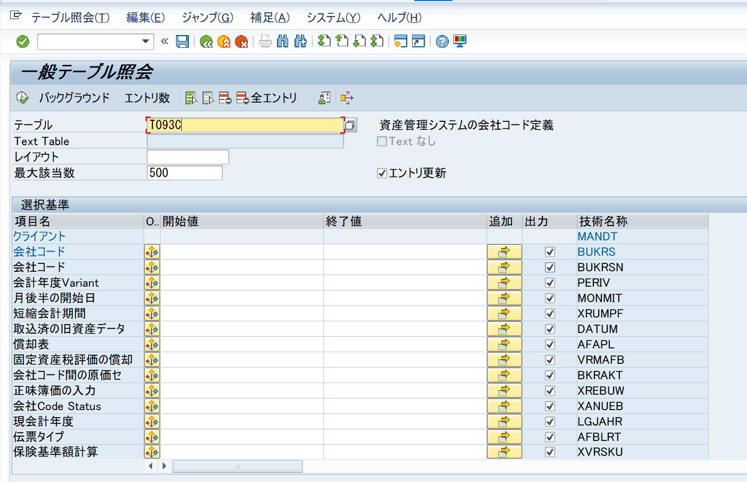Open selection option for 償却表 row
Screen dimensions: 747x482
pos(152,345)
